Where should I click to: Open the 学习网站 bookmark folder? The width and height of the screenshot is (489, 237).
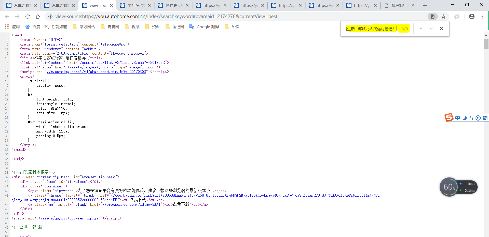pos(84,27)
